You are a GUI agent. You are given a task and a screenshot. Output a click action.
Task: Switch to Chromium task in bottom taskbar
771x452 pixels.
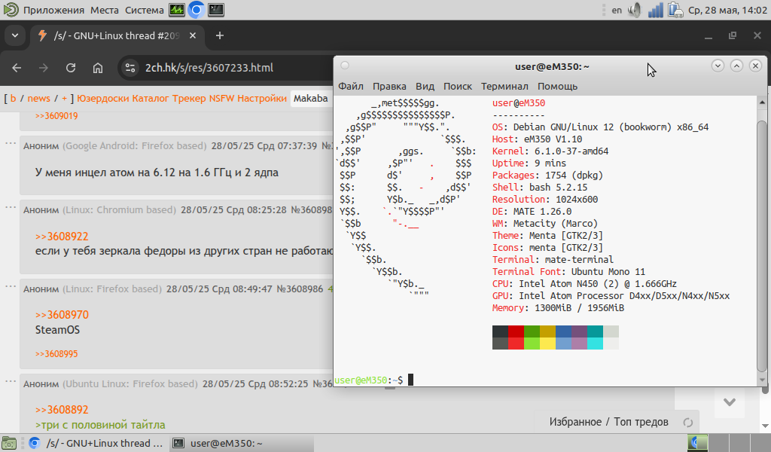pos(97,443)
